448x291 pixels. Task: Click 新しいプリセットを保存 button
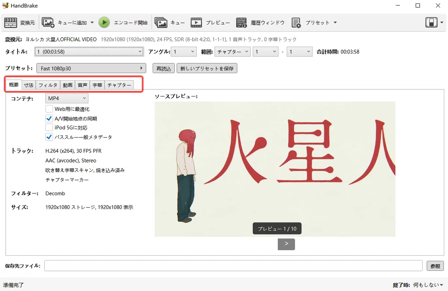(x=207, y=69)
